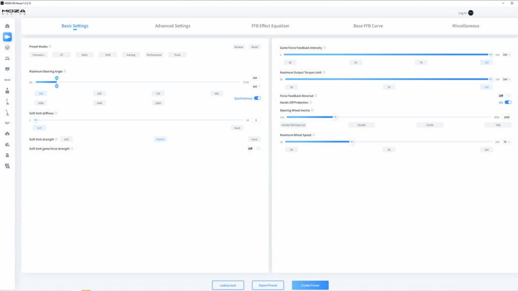Show info for Steering Wheel Inertia
This screenshot has width=518, height=291.
point(312,110)
